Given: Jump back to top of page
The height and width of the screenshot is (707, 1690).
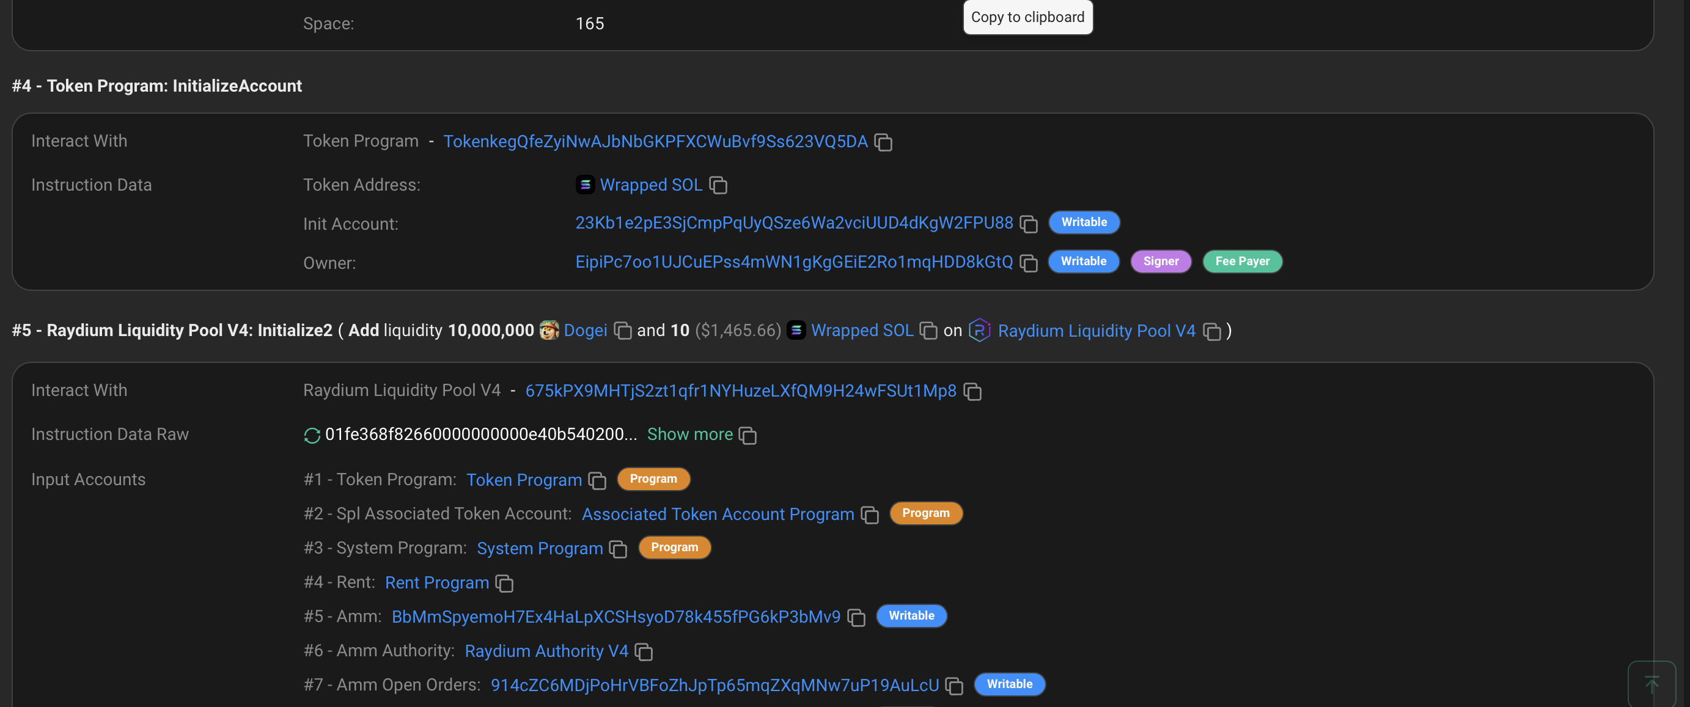Looking at the screenshot, I should pyautogui.click(x=1651, y=684).
